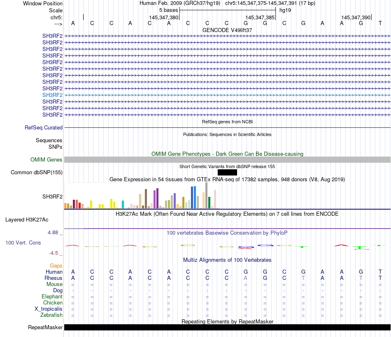
Task: Click the Common dbSNP(155) track label
Action: point(36,172)
